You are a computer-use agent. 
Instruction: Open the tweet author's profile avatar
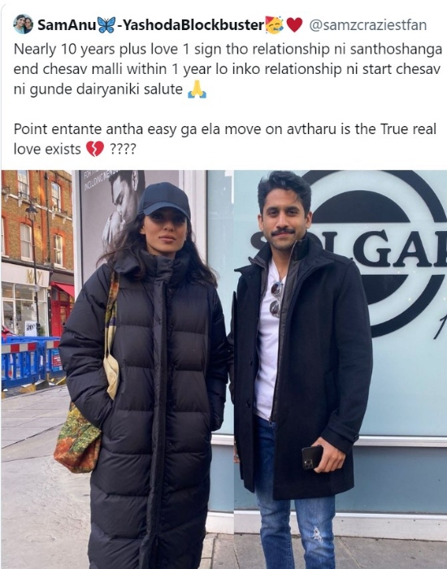point(24,24)
